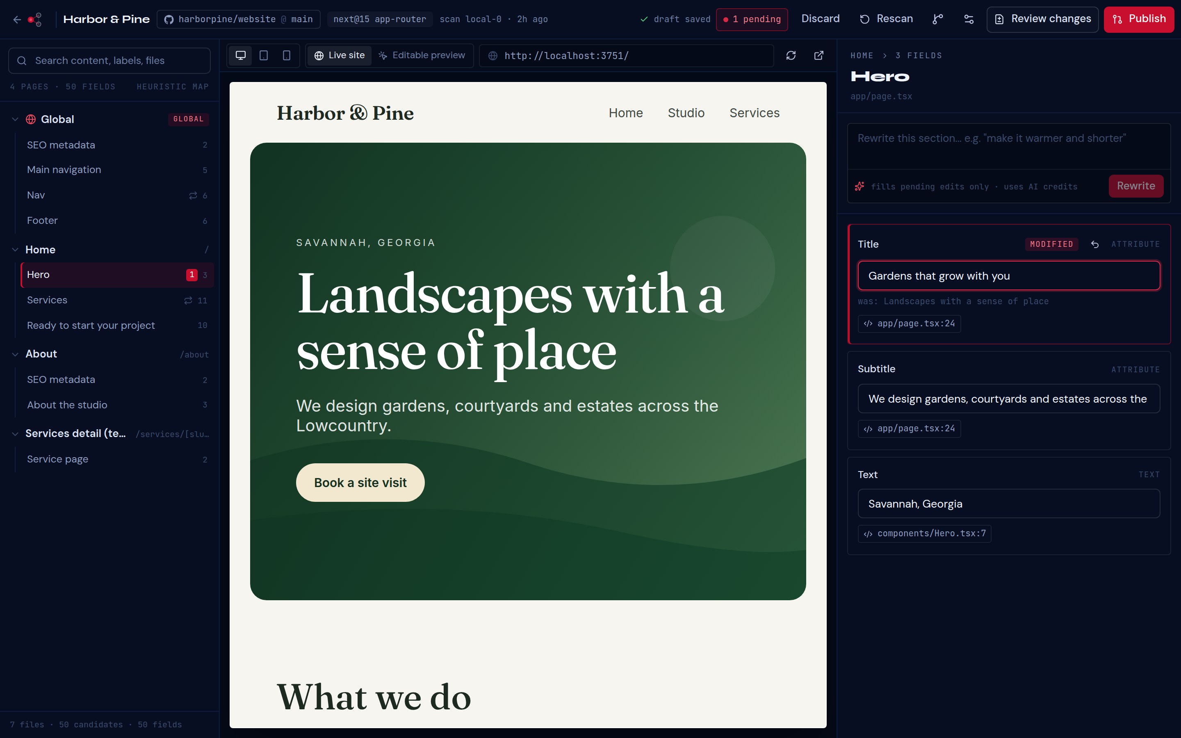The image size is (1181, 738).
Task: Select desktop viewport icon
Action: 241,56
